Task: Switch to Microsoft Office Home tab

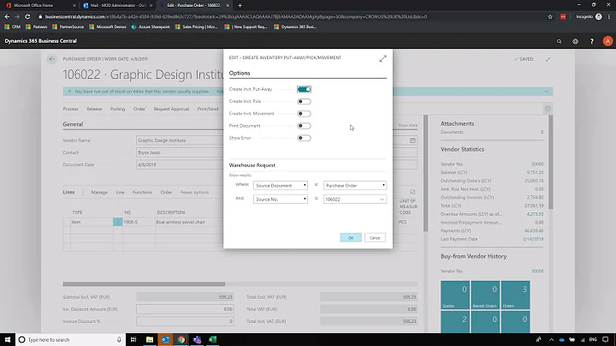Action: [x=38, y=5]
